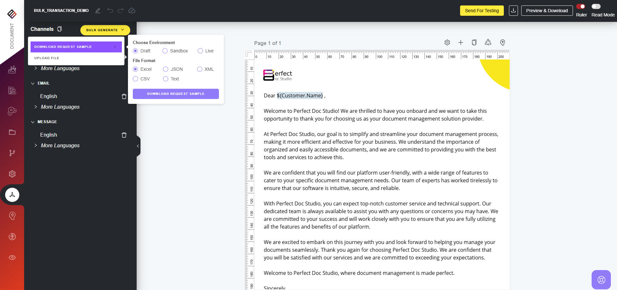Click the download icon next to Send For Testing
617x290 pixels.
point(513,11)
